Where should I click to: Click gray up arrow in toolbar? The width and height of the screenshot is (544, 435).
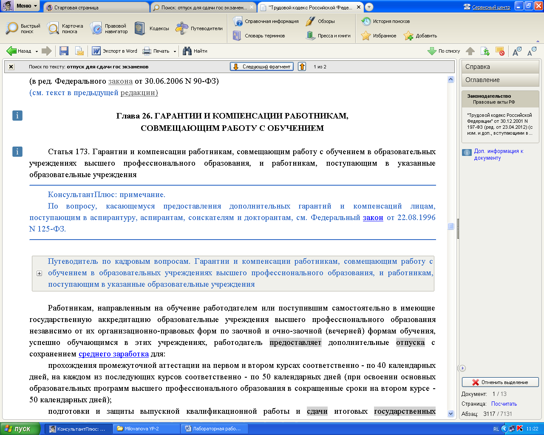470,51
